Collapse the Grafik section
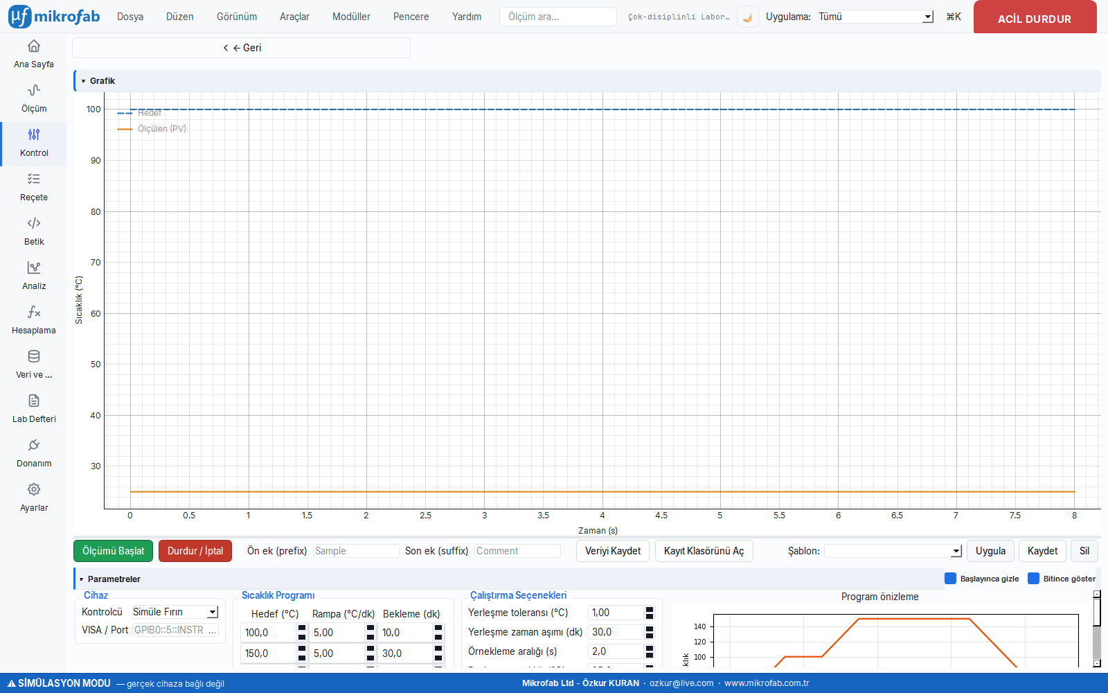1108x693 pixels. [84, 81]
